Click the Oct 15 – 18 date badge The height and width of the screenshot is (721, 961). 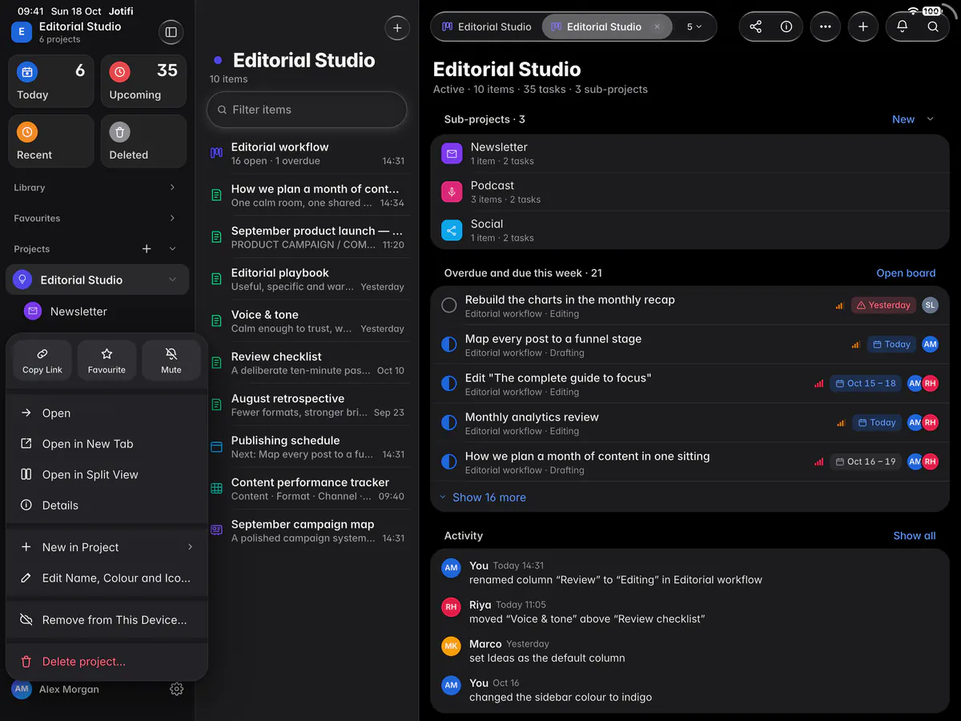point(866,384)
